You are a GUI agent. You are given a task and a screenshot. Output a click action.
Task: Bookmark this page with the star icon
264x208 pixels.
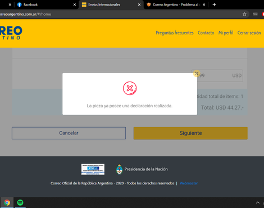coord(244,14)
